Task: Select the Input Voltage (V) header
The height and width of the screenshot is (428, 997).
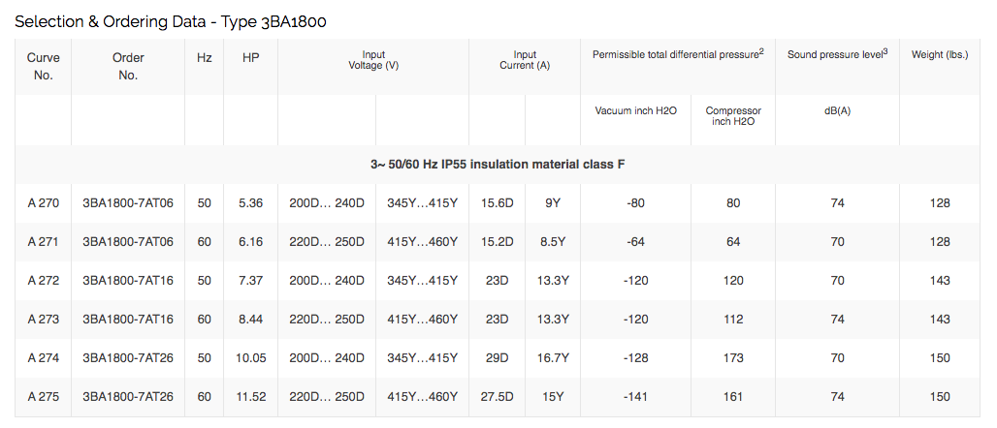Action: (x=373, y=60)
